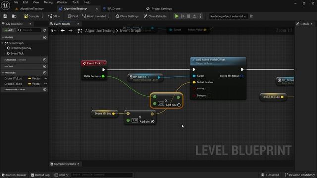Toggle Hide Unrelated nodes

[94, 16]
